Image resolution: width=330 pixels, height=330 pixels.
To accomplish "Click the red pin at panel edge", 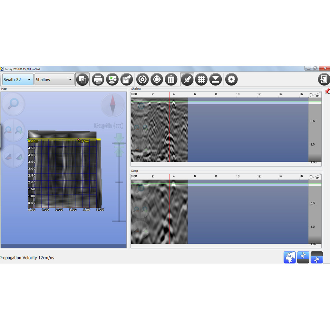I will (327, 92).
